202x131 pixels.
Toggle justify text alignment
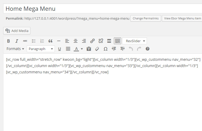(68, 49)
